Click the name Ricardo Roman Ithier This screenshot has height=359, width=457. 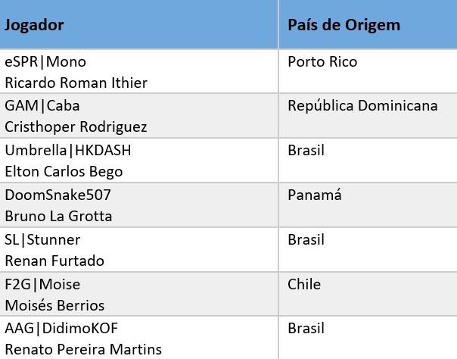coord(76,83)
